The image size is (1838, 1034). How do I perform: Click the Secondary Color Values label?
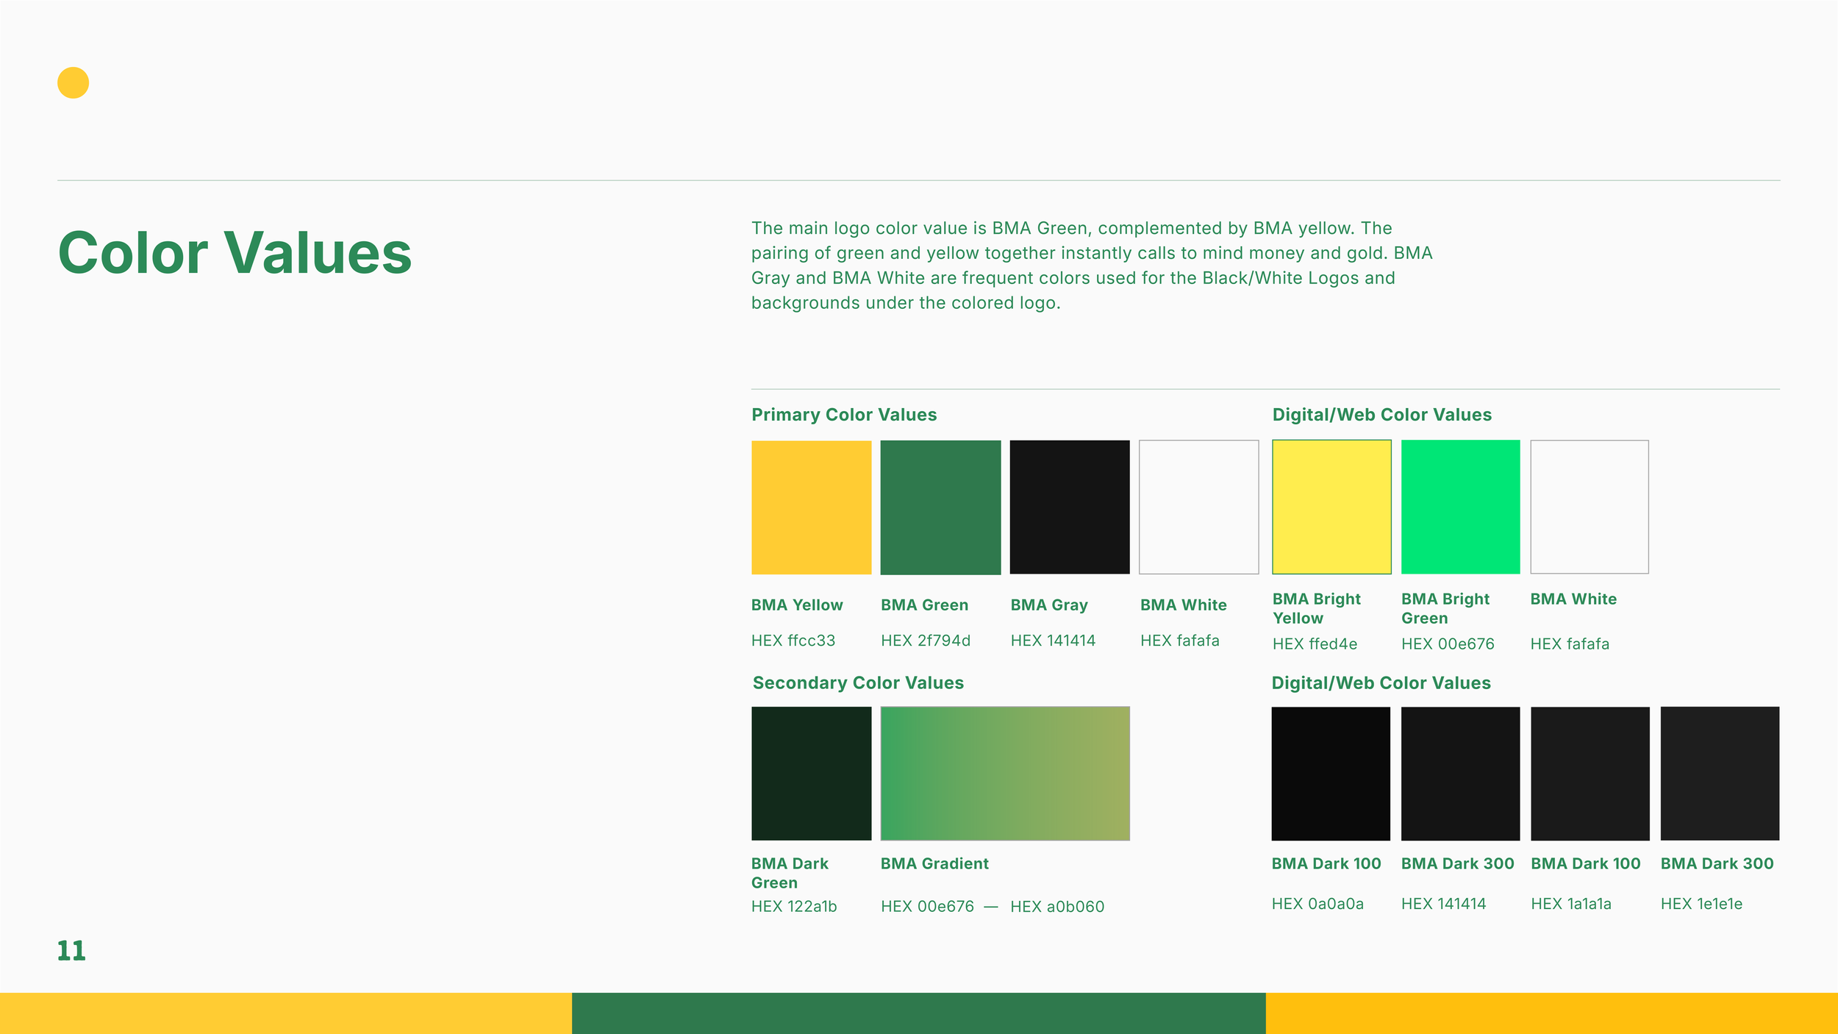tap(858, 683)
